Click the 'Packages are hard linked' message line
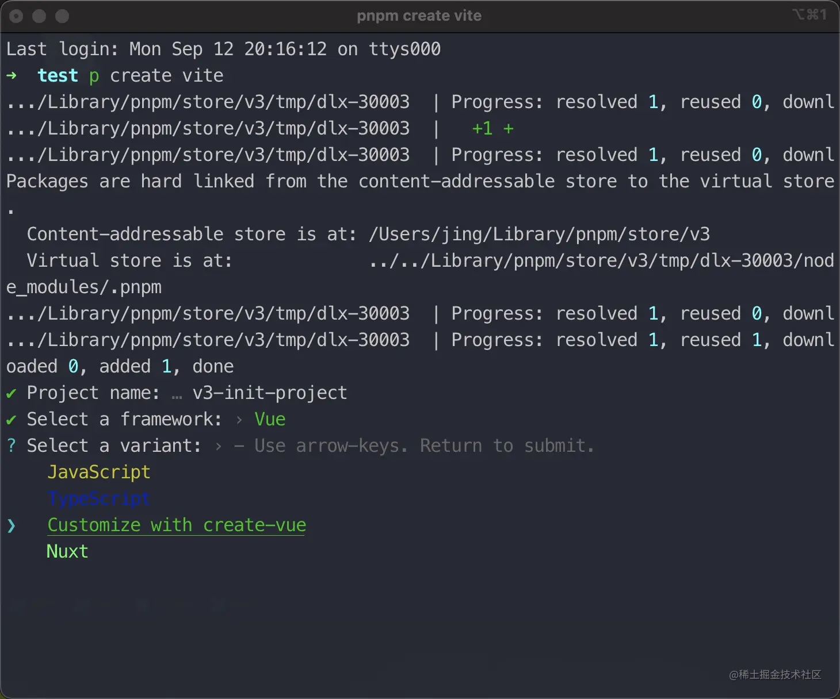This screenshot has height=699, width=840. point(420,181)
